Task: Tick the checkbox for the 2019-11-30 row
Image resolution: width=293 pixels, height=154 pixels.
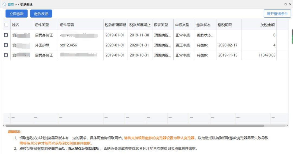Action: 6,35
